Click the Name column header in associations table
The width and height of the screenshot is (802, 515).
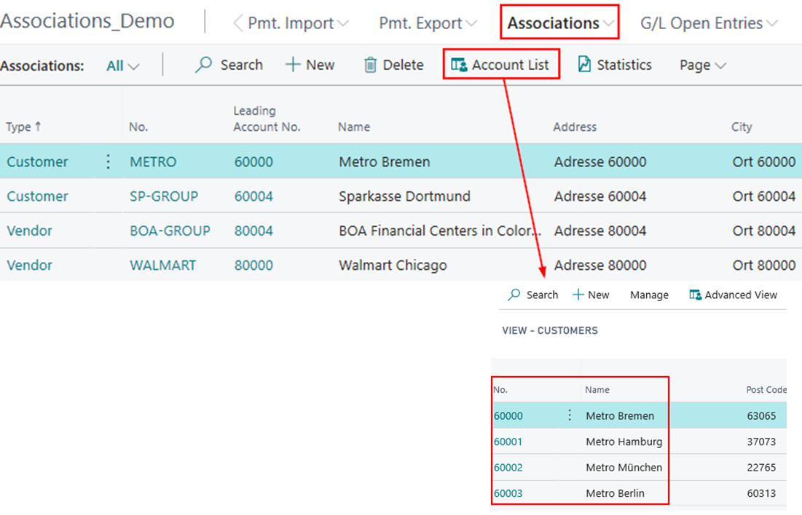pyautogui.click(x=354, y=127)
